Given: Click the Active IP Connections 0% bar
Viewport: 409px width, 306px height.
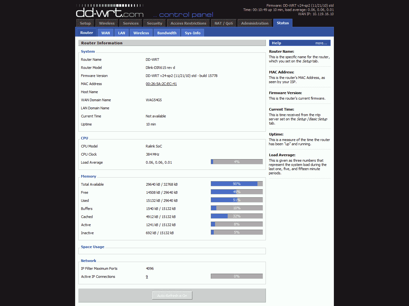Looking at the screenshot, I should (x=237, y=276).
